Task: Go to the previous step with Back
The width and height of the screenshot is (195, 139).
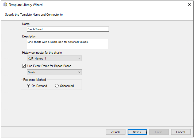Action: 116,132
